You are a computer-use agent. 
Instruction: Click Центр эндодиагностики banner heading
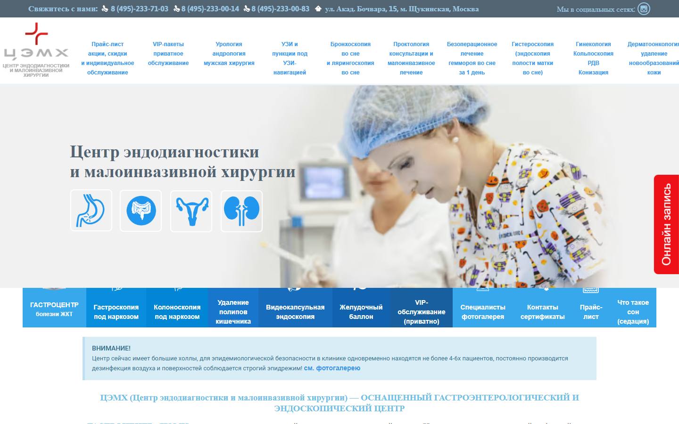pos(183,162)
